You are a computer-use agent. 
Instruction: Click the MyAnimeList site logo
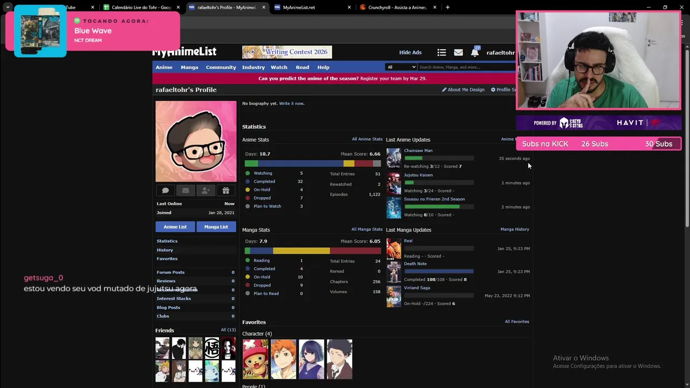pos(184,52)
